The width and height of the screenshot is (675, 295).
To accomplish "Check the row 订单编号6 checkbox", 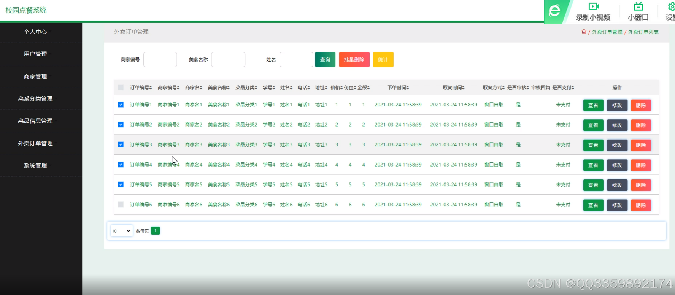I will point(121,205).
